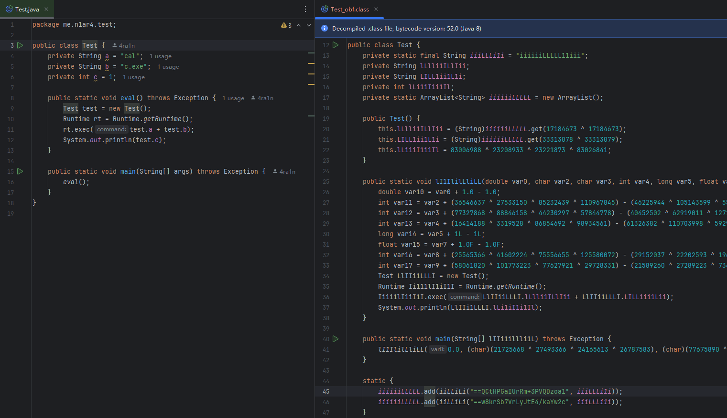Click the run icon on decompiled line 12
The width and height of the screenshot is (727, 418).
(336, 45)
